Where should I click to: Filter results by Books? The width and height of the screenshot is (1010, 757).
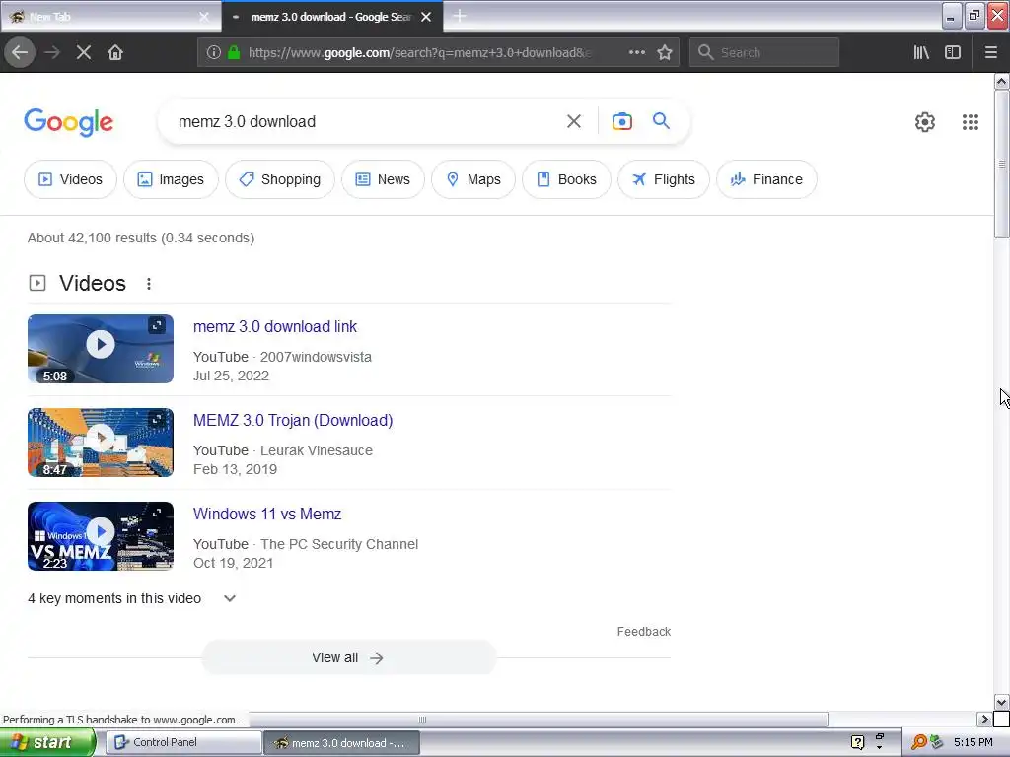click(x=566, y=179)
